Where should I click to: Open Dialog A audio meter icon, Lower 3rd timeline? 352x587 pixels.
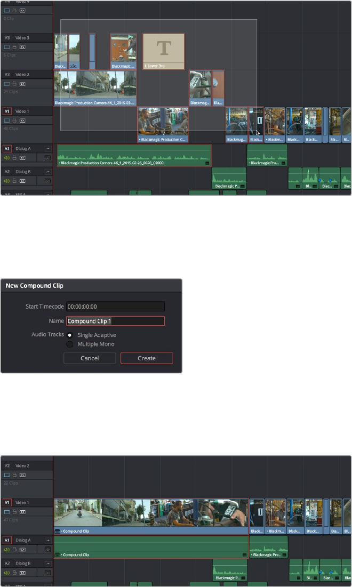(47, 158)
